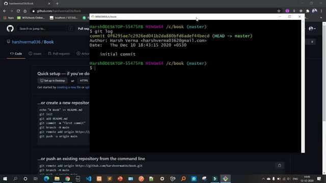Show hidden system tray icons
The image size is (326, 183).
click(263, 178)
